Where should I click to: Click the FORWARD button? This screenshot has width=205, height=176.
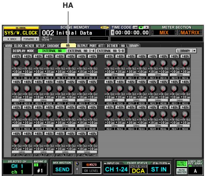point(30,39)
